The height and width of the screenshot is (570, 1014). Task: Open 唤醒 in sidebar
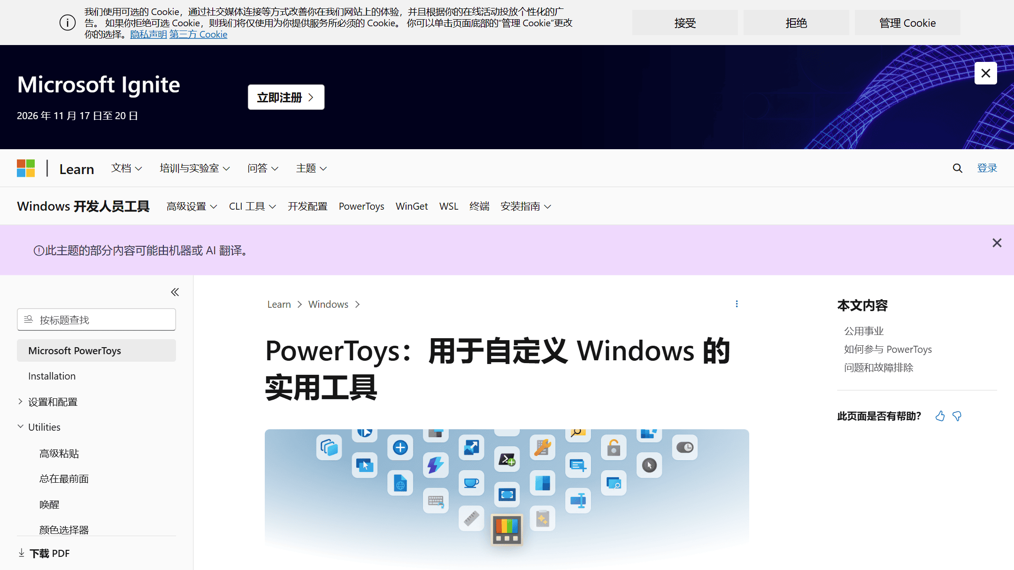tap(49, 505)
